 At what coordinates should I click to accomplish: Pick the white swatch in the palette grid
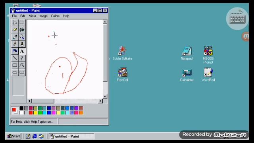tap(21, 112)
